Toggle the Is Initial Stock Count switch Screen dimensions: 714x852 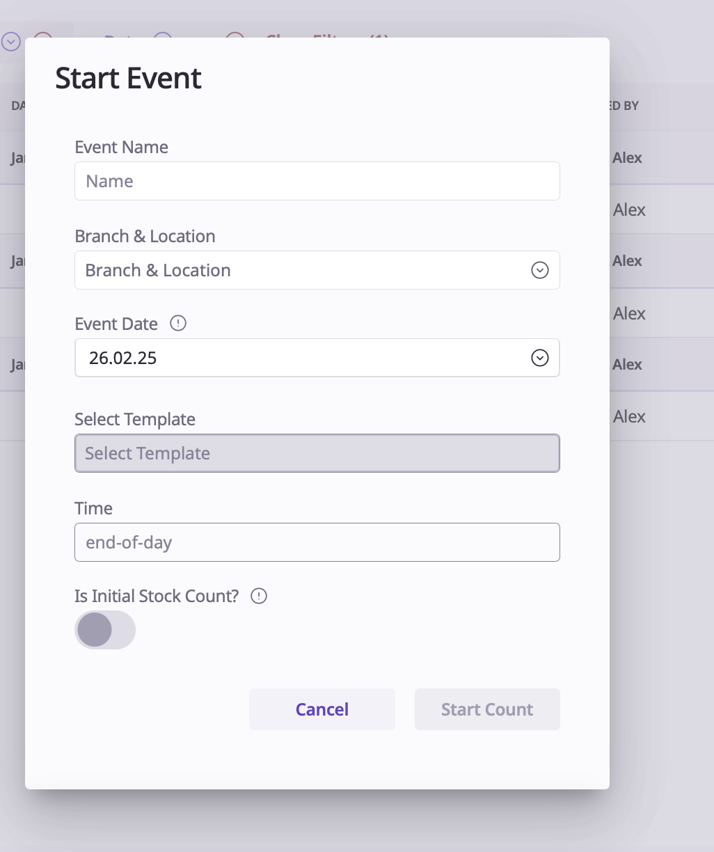105,630
